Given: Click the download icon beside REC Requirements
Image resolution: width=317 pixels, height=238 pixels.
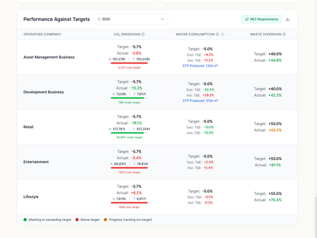Looking at the screenshot, I should click(288, 19).
